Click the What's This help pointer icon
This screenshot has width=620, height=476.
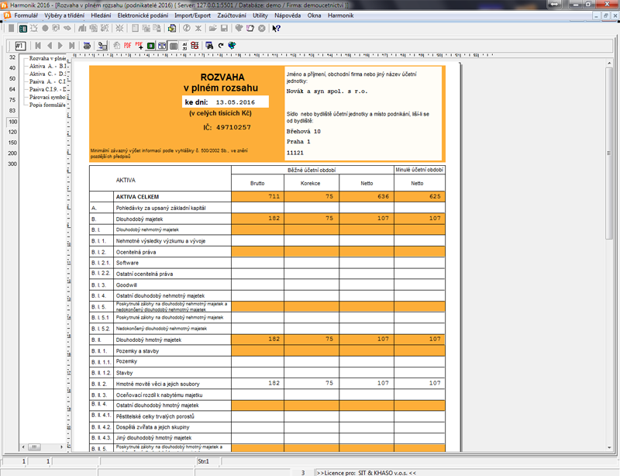tap(276, 29)
